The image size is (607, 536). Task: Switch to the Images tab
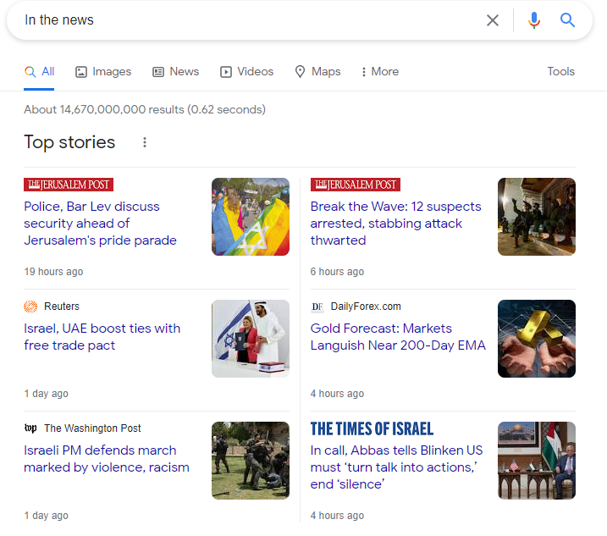(x=103, y=72)
